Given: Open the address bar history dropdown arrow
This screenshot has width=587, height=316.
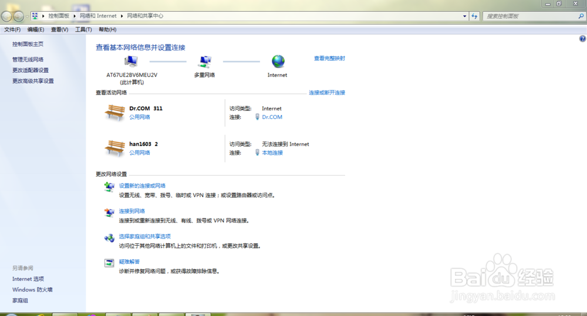Looking at the screenshot, I should point(464,16).
